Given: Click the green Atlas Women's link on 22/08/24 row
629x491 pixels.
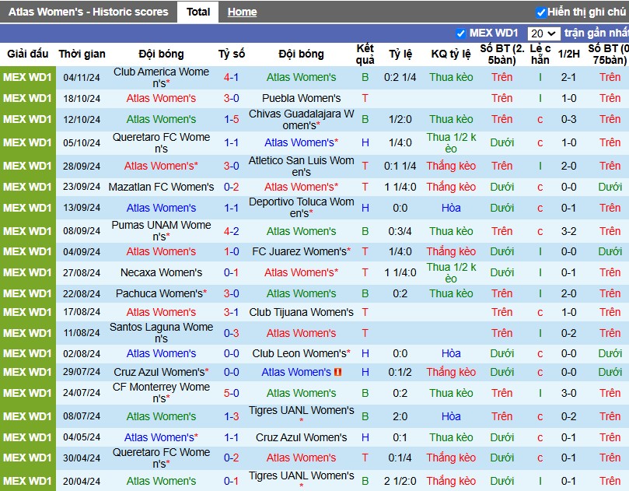Looking at the screenshot, I should click(301, 293).
